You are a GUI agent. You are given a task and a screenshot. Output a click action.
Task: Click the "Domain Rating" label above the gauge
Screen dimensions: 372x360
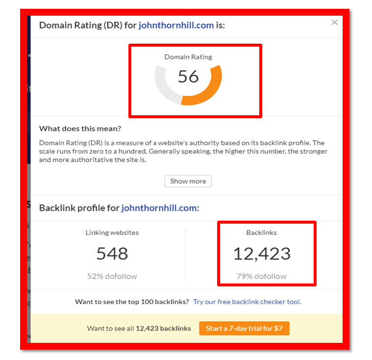[188, 57]
